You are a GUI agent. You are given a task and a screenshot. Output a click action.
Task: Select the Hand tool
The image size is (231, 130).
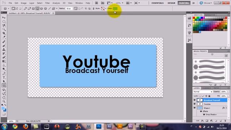point(4,97)
